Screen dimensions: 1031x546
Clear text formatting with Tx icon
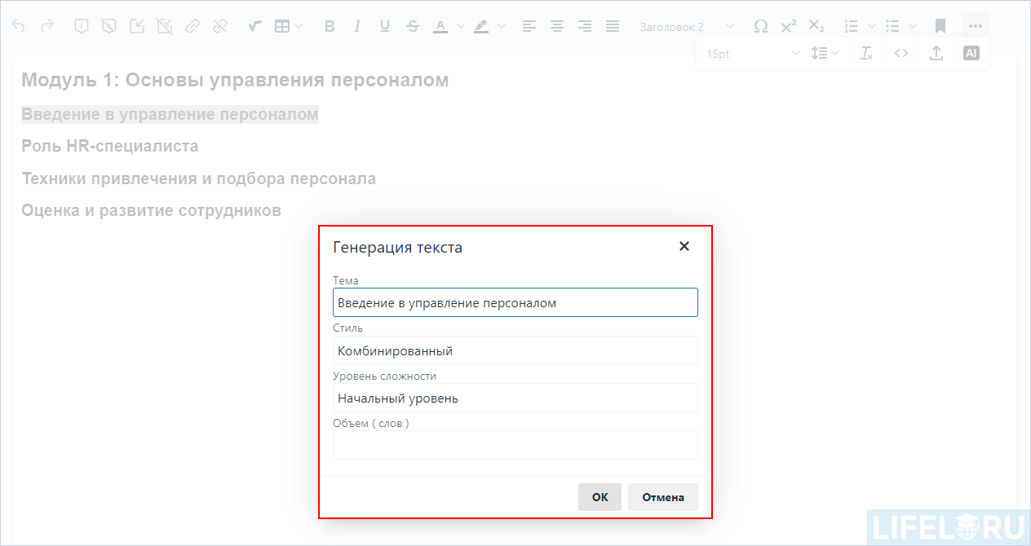point(865,52)
